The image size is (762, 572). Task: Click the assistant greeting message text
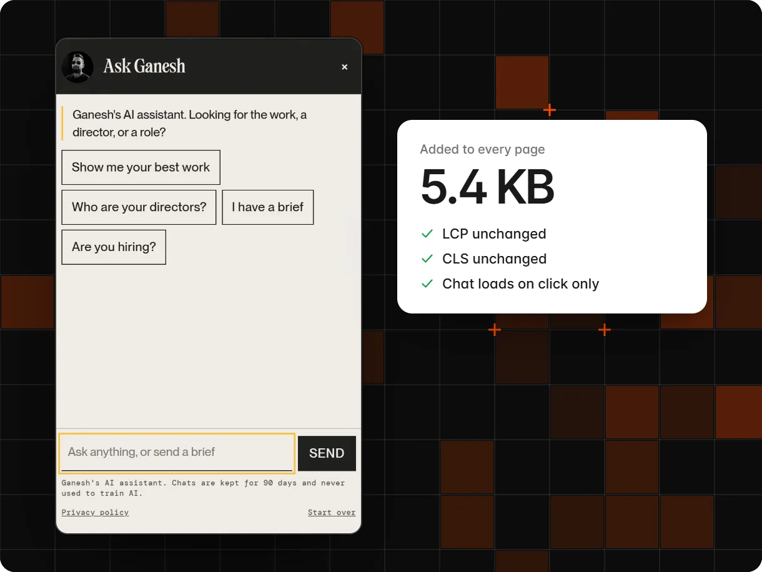point(189,124)
